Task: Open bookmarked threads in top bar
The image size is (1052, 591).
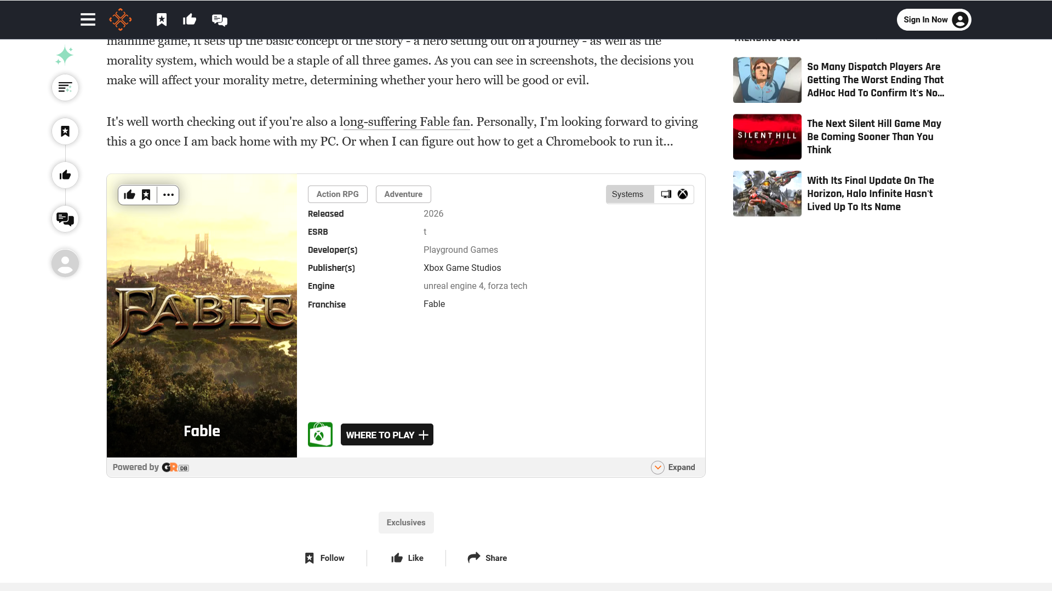Action: pyautogui.click(x=162, y=20)
